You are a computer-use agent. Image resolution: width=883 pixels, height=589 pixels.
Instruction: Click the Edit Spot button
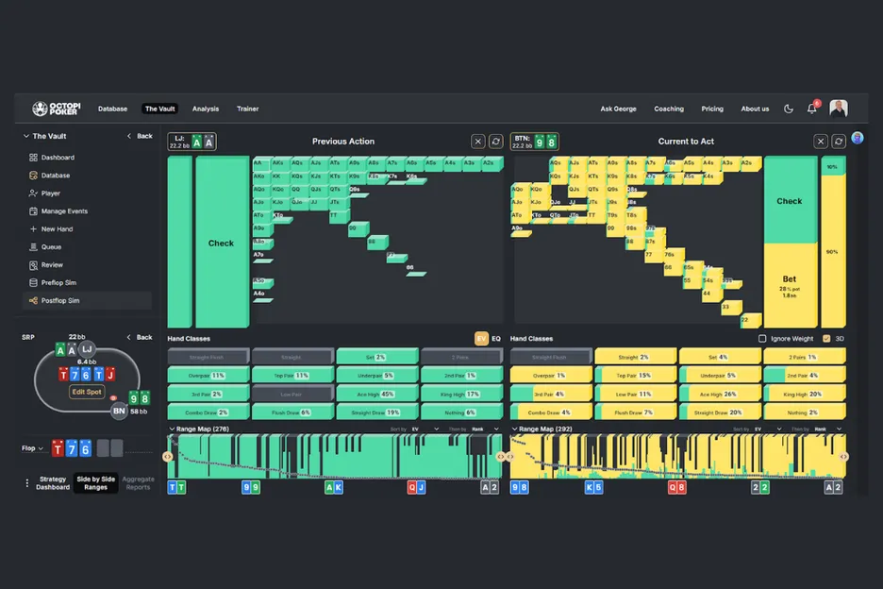click(87, 392)
